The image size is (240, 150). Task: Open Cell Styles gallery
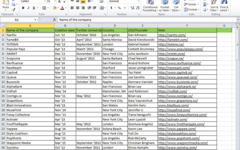(x=176, y=6)
